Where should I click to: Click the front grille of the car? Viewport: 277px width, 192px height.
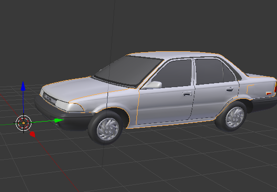pos(50,99)
